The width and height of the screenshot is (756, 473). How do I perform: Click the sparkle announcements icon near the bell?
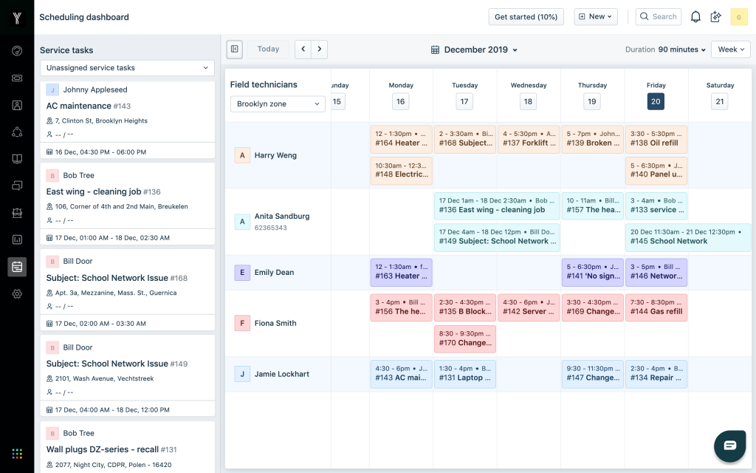715,16
